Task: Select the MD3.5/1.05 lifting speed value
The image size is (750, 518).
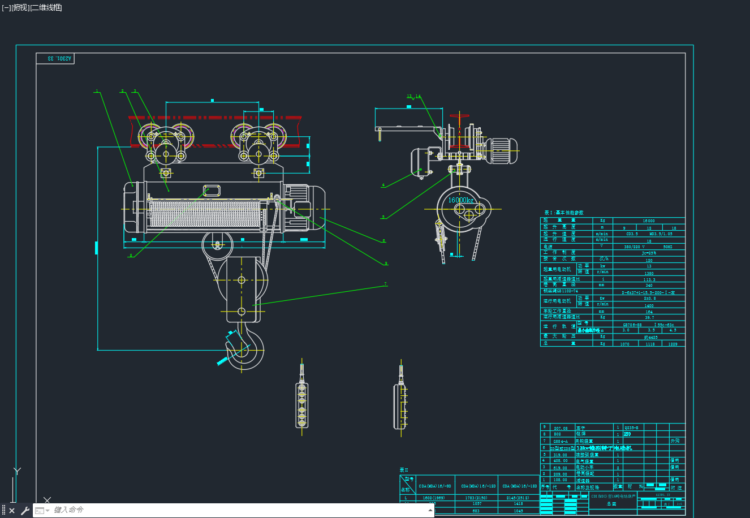Action: tap(661, 234)
